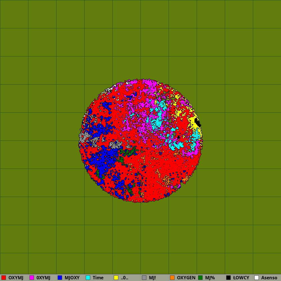281x281 pixels.
Task: Click the gray MJ! legend swatch
Action: coord(144,278)
